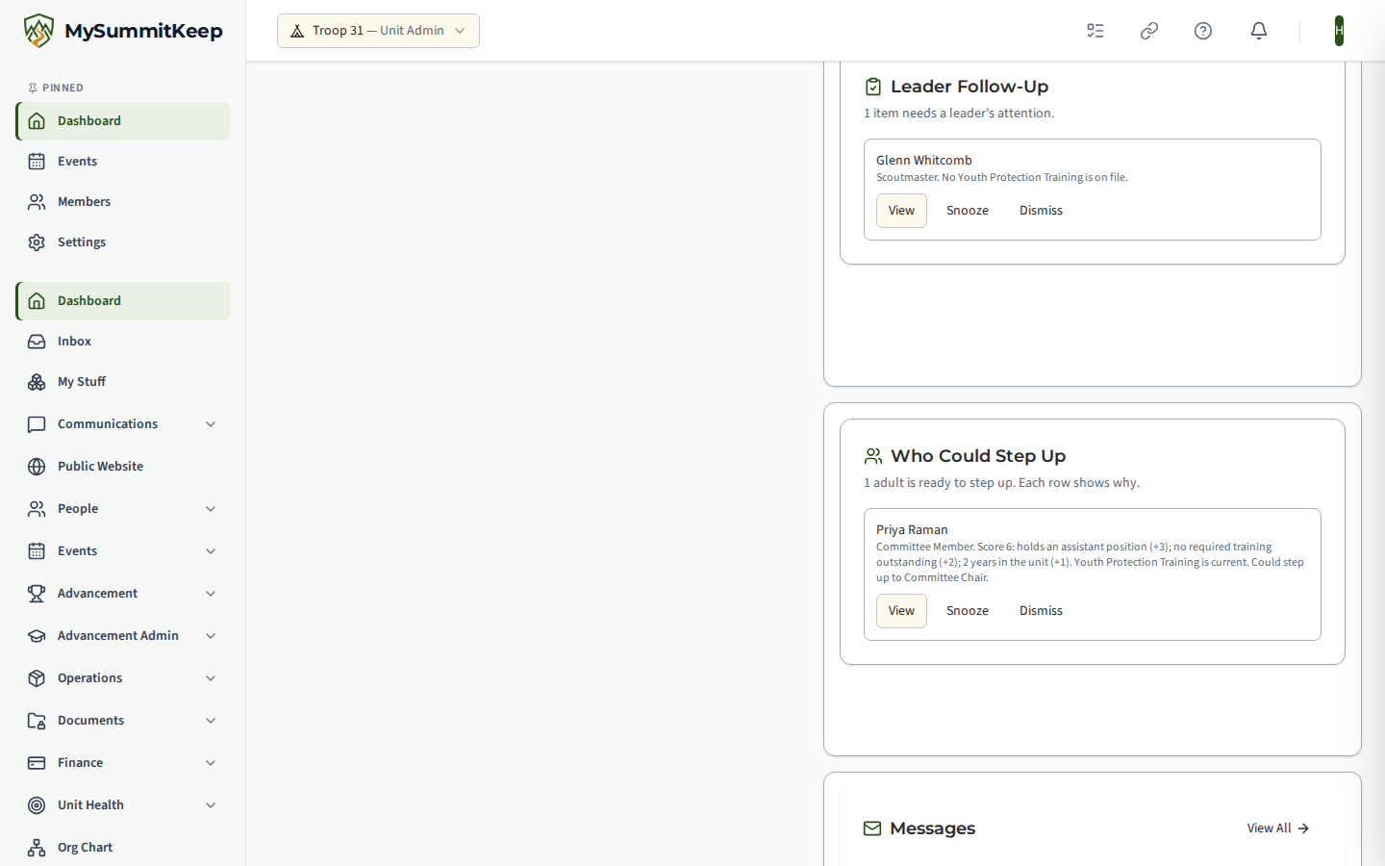
Task: Open notifications bell icon
Action: tap(1259, 31)
